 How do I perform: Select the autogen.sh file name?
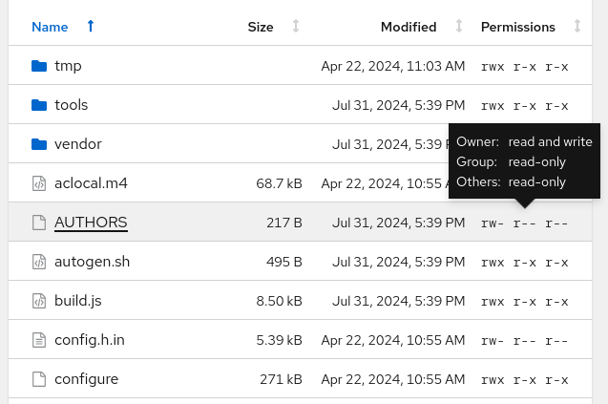click(x=92, y=262)
